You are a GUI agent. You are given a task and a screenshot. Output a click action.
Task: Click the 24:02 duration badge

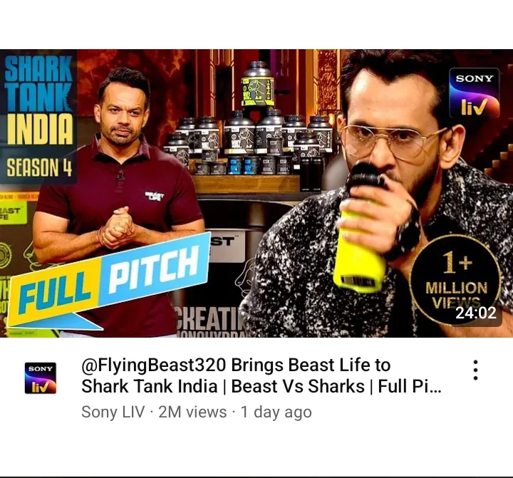click(x=476, y=313)
